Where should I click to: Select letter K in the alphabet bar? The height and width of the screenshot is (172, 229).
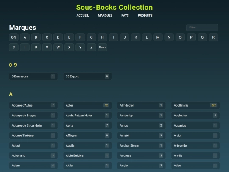(136, 37)
